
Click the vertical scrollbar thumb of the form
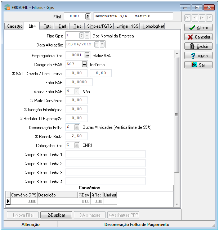point(176,115)
